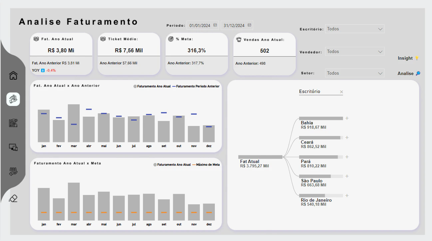Open the devices sidebar icon
The image size is (432, 241).
click(13, 147)
